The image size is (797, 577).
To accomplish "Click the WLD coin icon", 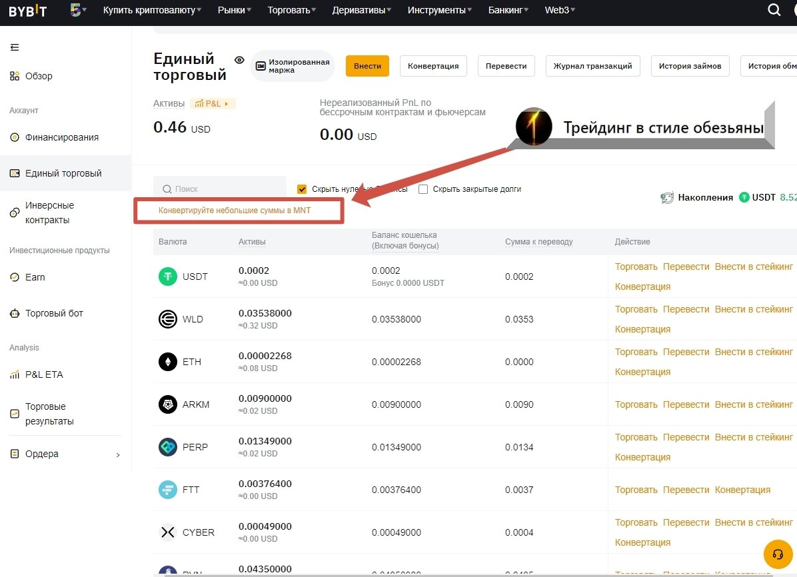I will (x=168, y=319).
